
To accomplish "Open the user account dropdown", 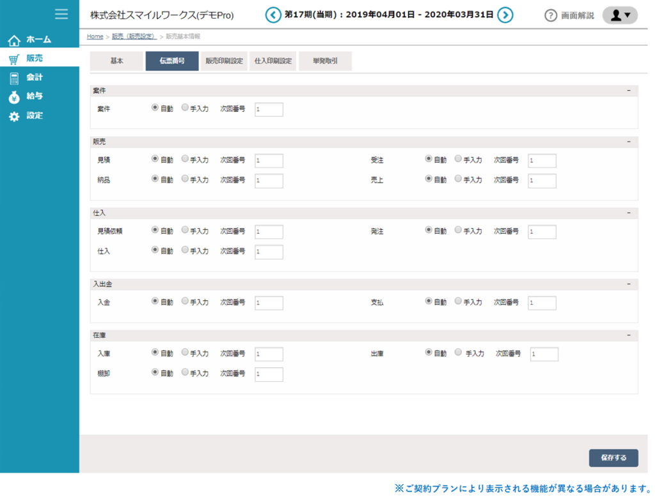I will pos(620,15).
